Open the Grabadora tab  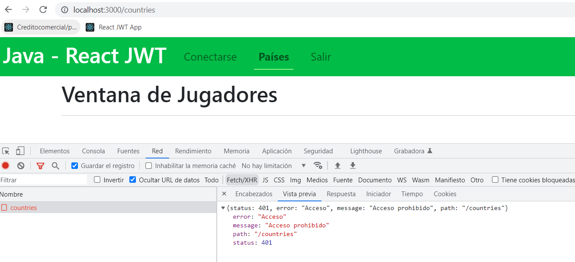click(x=413, y=151)
